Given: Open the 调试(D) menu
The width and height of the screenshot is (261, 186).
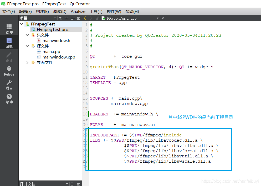Looking at the screenshot, I should [60, 12].
